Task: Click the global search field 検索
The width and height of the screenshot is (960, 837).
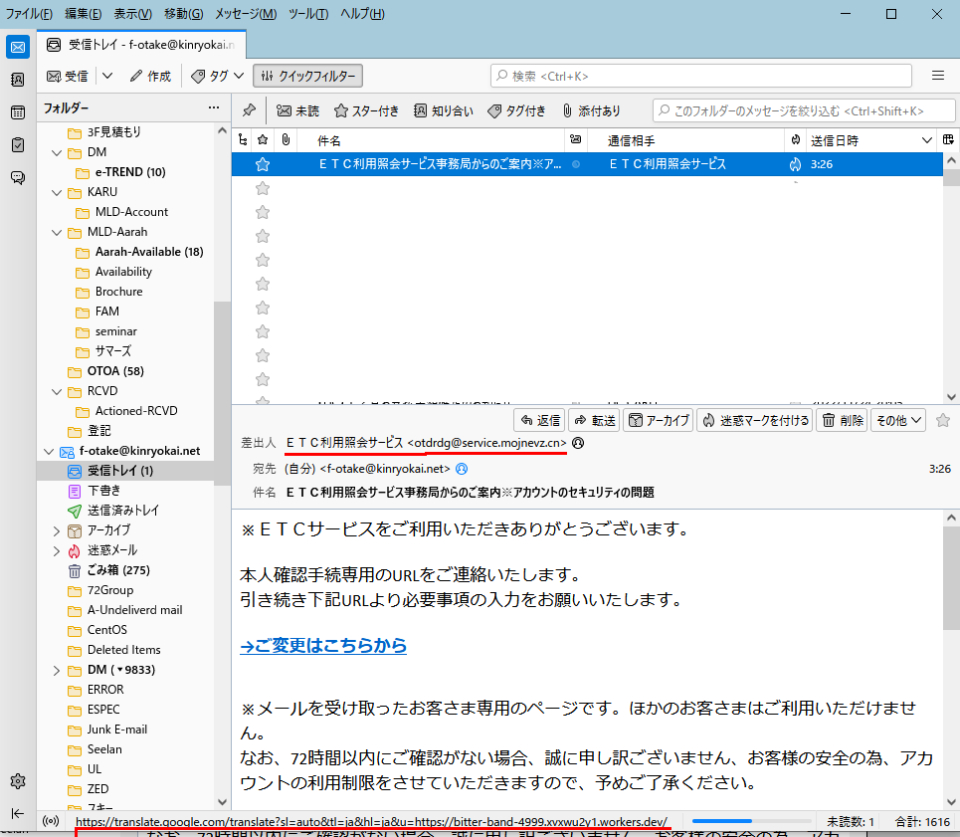Action: click(701, 76)
